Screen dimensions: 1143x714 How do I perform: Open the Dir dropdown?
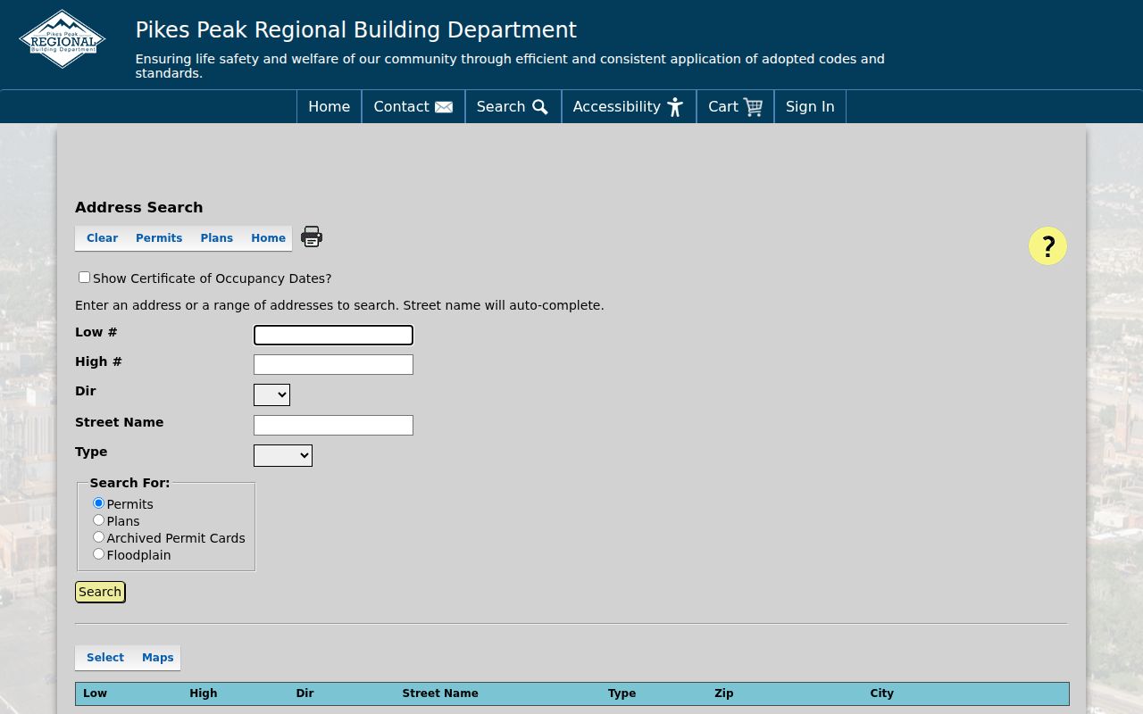[271, 394]
